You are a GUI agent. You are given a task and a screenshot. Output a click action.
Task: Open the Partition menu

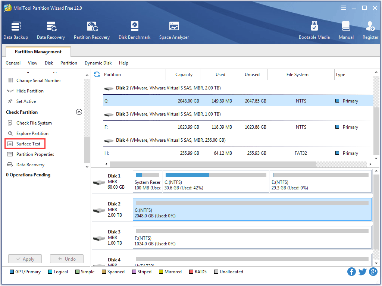coord(69,63)
